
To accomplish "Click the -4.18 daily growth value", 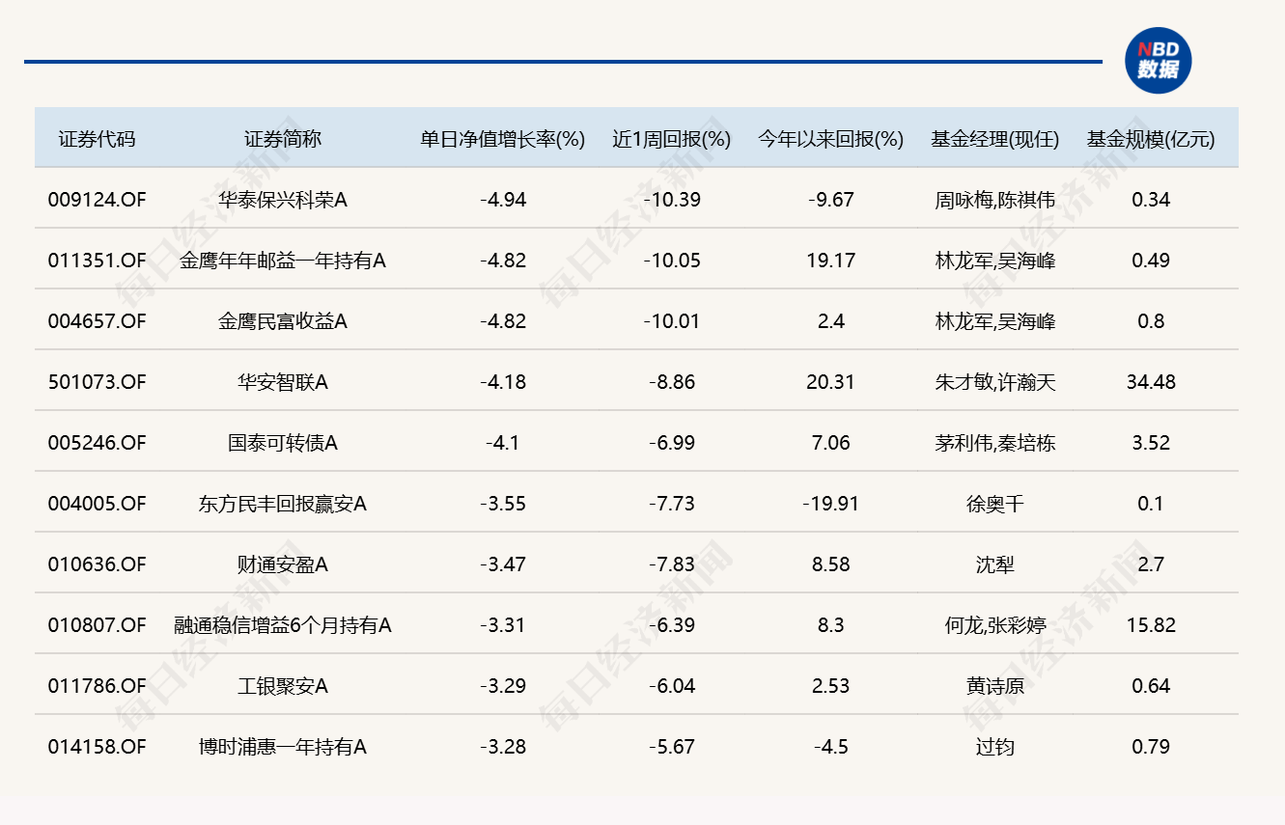I will click(x=503, y=382).
